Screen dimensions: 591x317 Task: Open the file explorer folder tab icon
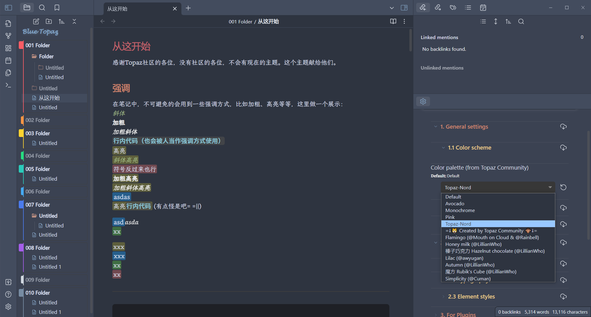tap(27, 8)
